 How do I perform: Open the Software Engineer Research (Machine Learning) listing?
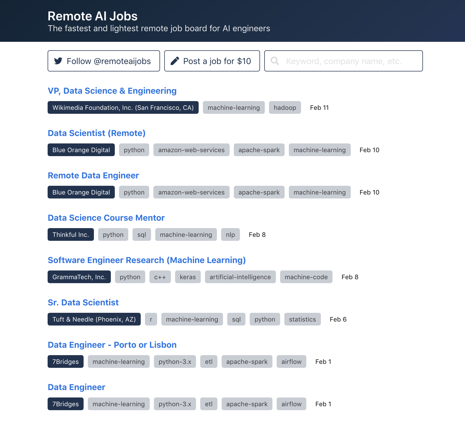click(x=147, y=260)
